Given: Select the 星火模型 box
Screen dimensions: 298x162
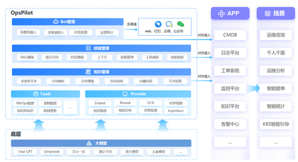Looking at the screenshot, I should pyautogui.click(x=132, y=152).
